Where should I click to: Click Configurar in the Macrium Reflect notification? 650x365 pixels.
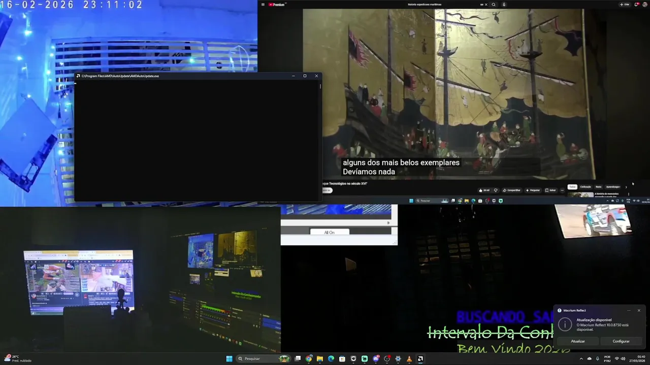click(621, 341)
